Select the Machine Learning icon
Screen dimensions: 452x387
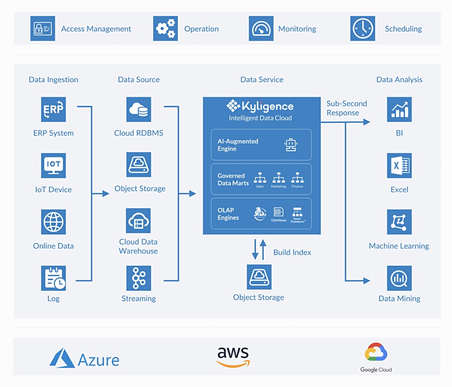399,222
